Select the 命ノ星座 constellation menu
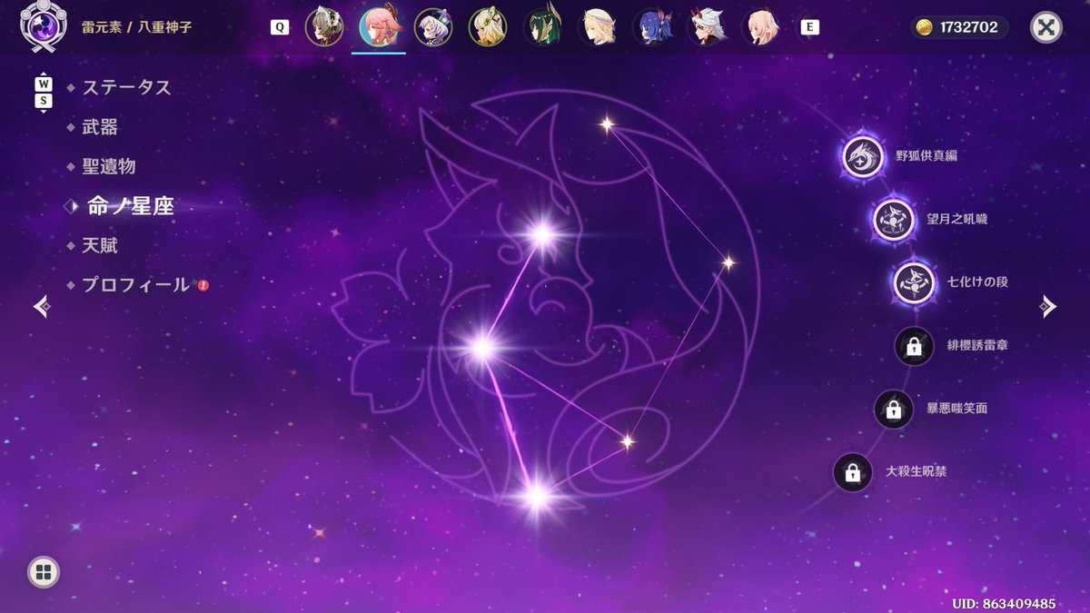This screenshot has height=613, width=1090. pos(130,206)
